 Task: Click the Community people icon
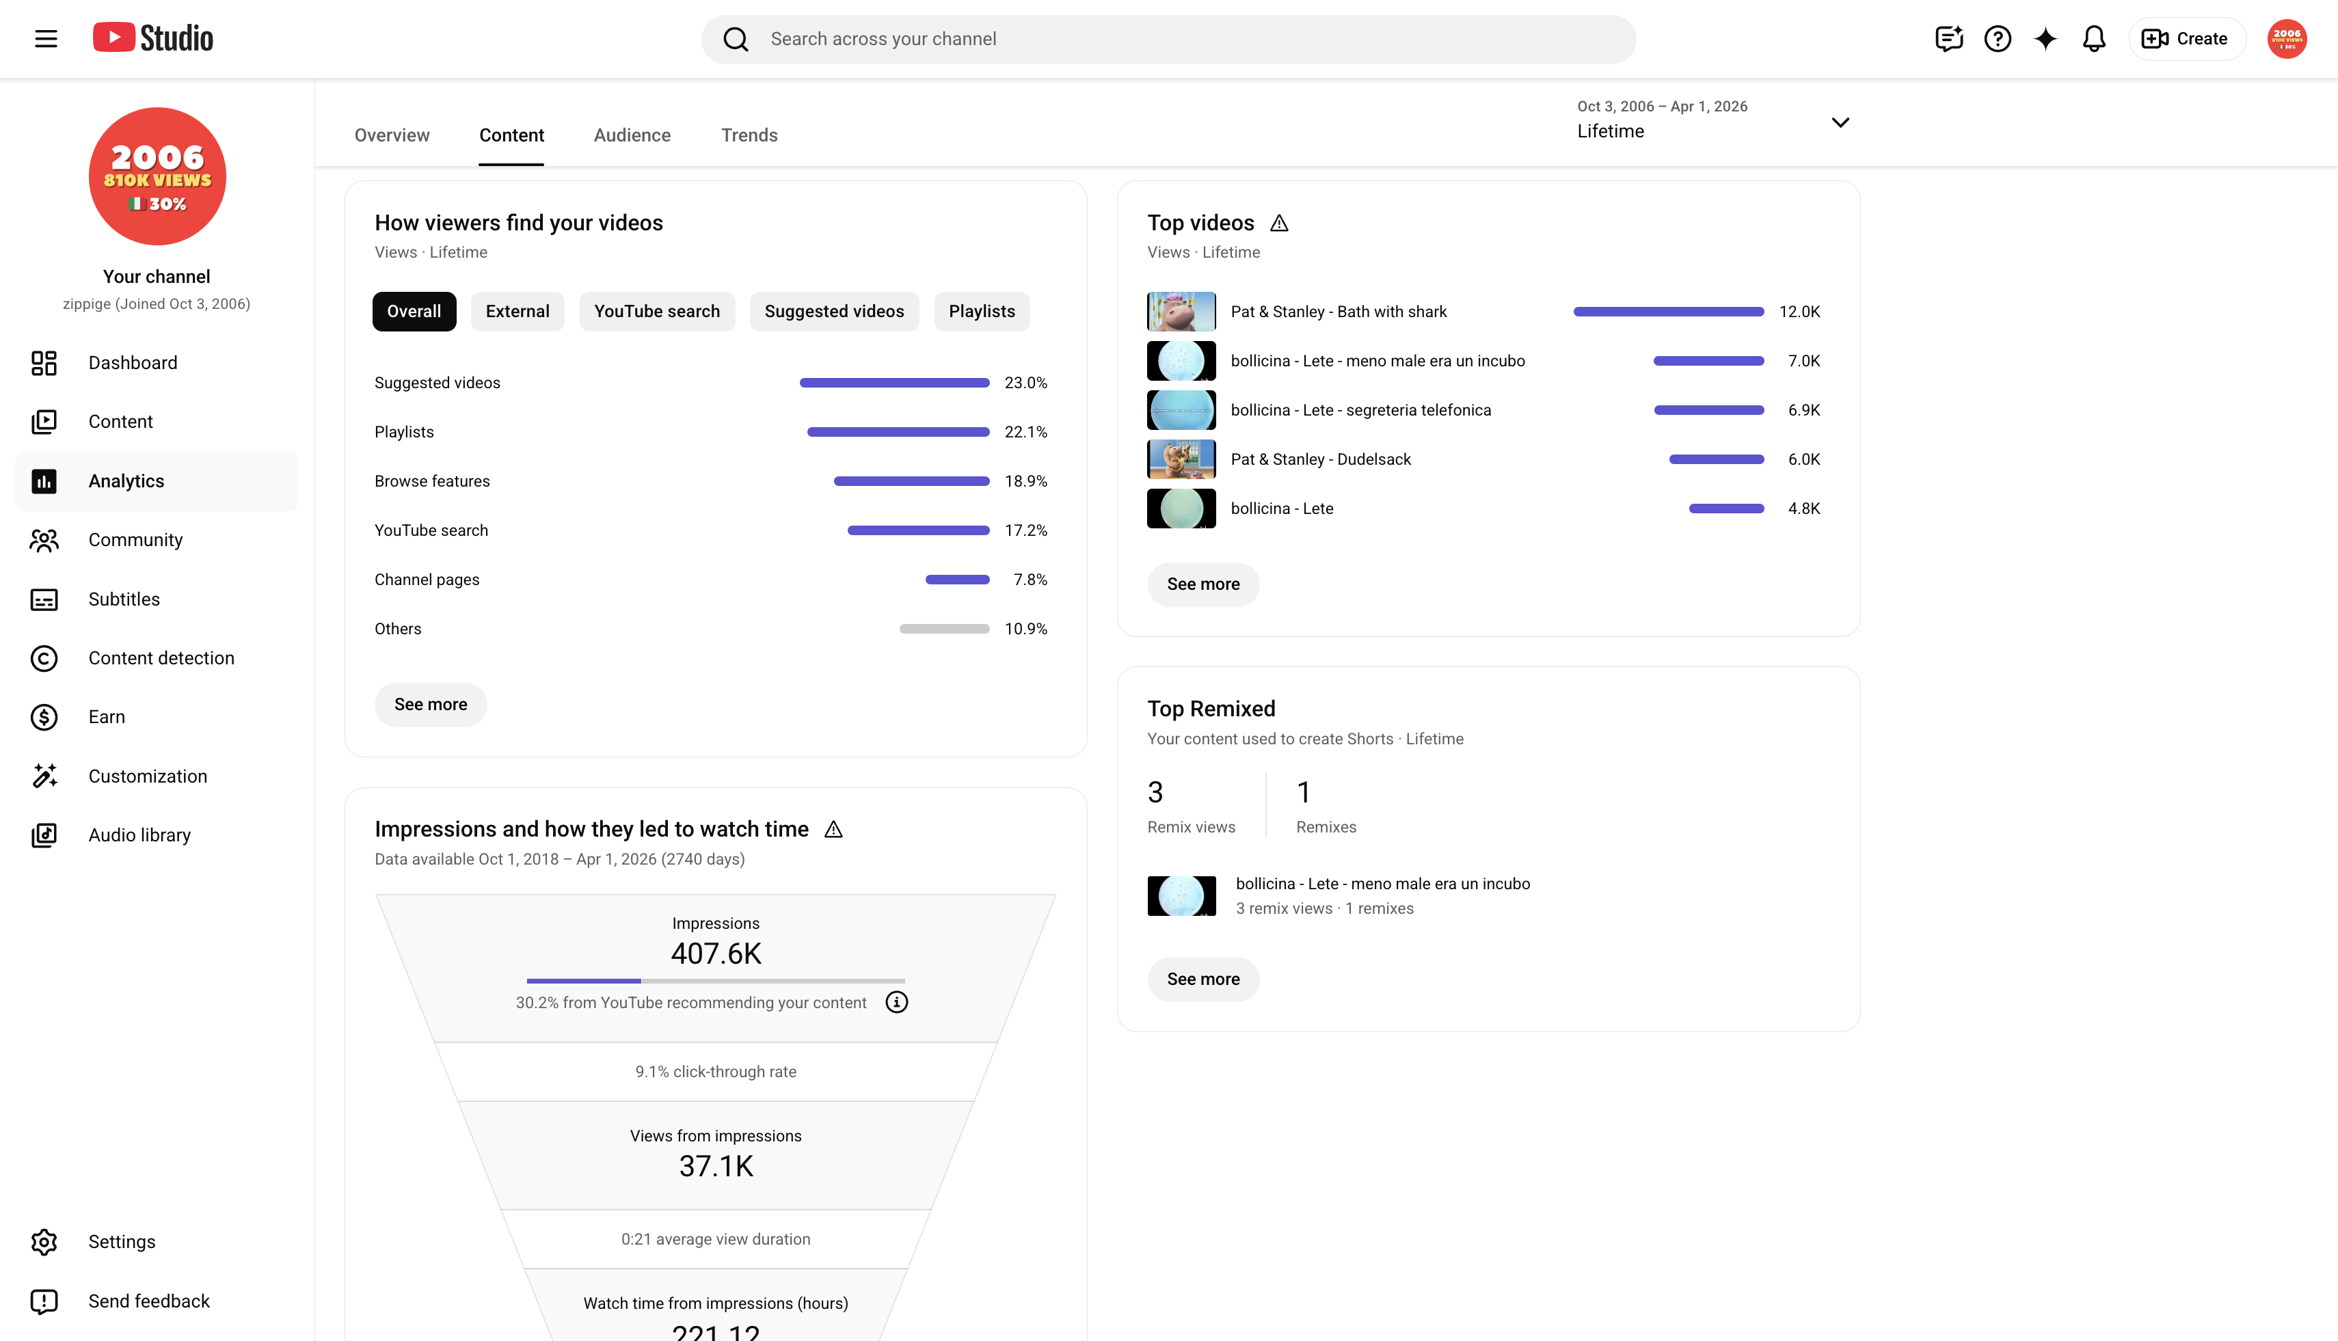tap(44, 540)
